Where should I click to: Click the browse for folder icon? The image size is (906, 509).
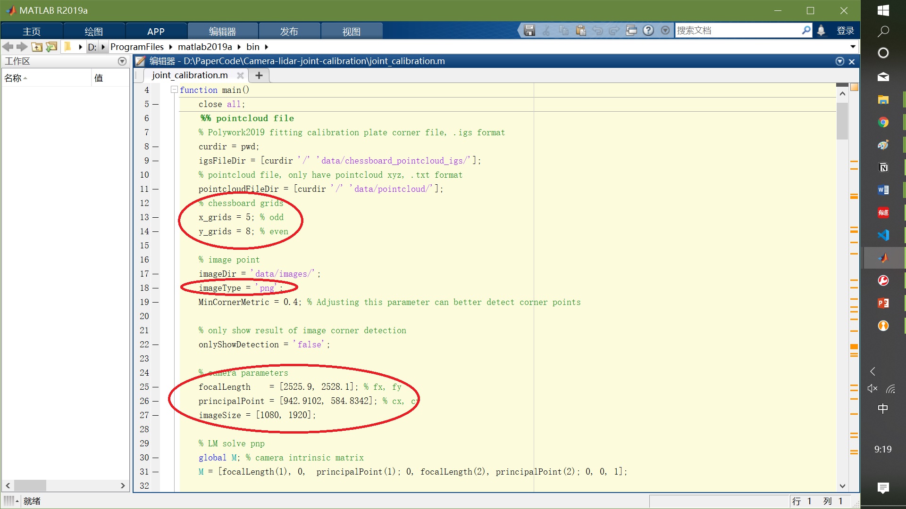pyautogui.click(x=51, y=47)
